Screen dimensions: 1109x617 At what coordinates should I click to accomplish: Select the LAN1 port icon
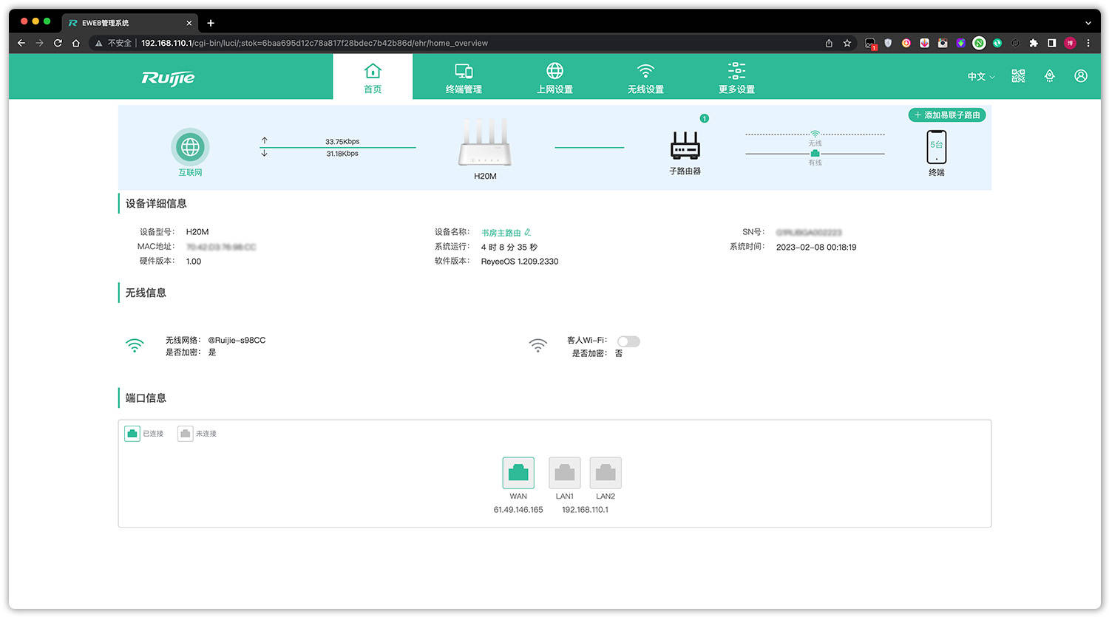point(565,472)
